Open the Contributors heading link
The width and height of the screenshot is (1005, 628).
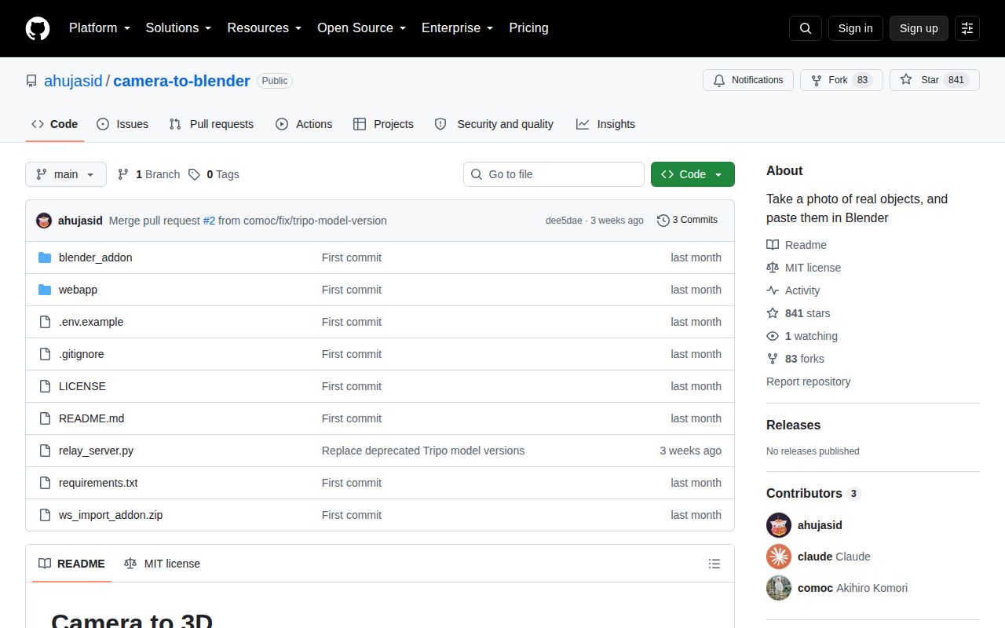(x=813, y=493)
